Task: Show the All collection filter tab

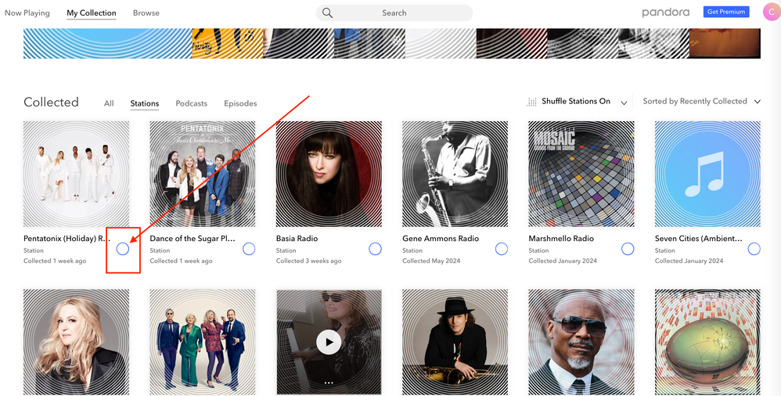Action: pos(109,103)
